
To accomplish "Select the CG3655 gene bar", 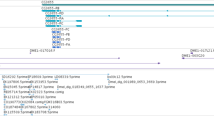I will (128, 5).
